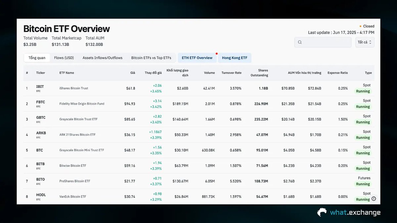Click the IBIT ticker
This screenshot has width=397, height=223.
[40, 87]
